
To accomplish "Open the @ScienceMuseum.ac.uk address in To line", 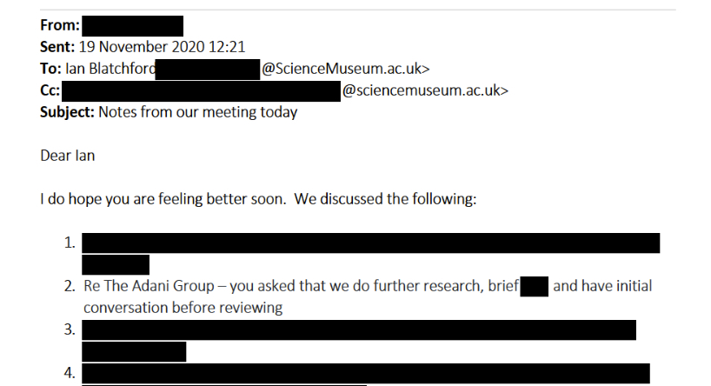I will pyautogui.click(x=346, y=69).
